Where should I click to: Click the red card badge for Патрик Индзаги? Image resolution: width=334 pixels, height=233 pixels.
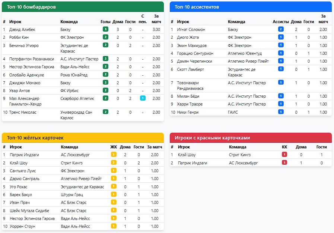(284, 163)
